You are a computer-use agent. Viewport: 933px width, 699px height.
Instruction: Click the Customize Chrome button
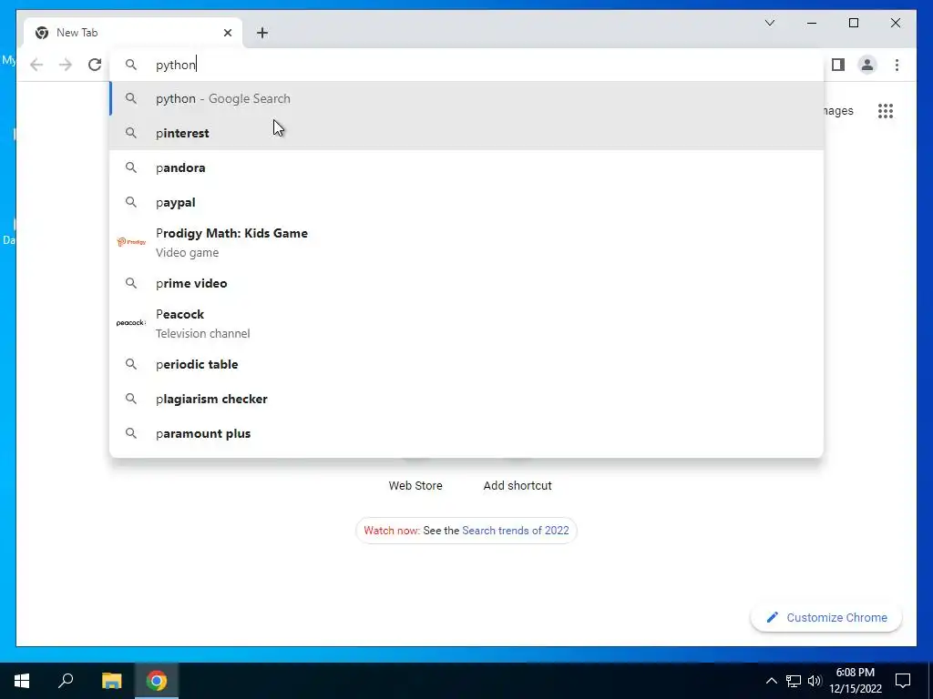[x=825, y=618]
